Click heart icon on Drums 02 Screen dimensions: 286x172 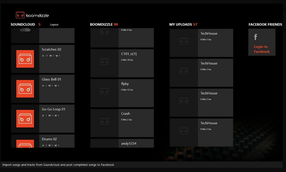pyautogui.click(x=56, y=145)
